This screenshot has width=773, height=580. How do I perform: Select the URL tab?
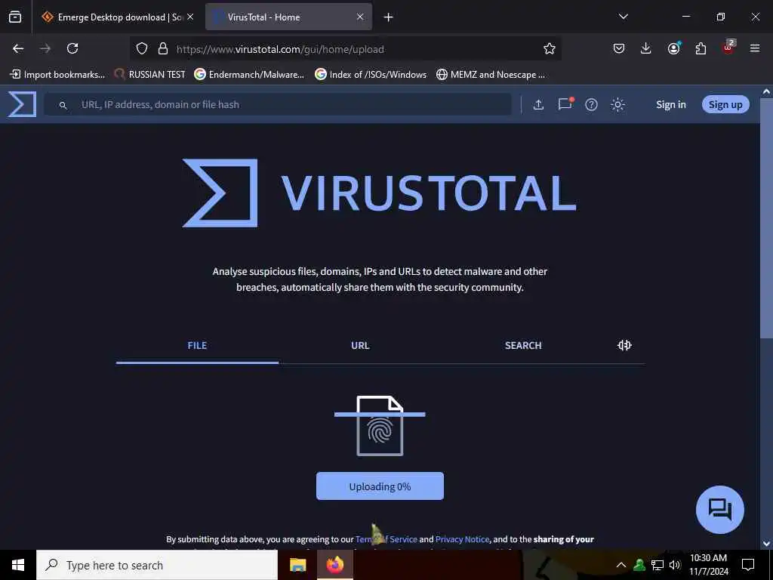360,346
